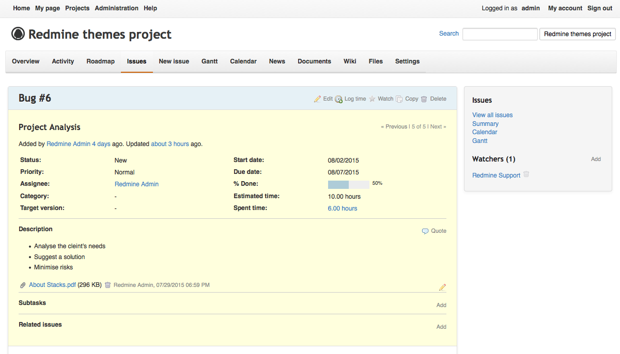Switch to the Activity tab
Screen dimensions: 620x354
click(x=63, y=61)
